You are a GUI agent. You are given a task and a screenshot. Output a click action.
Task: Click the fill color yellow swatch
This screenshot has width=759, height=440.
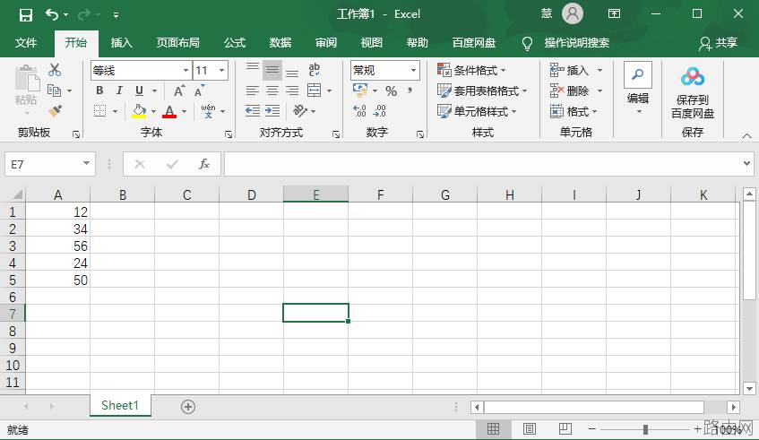(139, 111)
